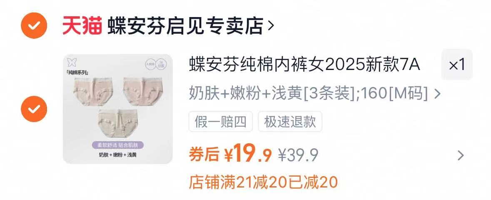491x200 pixels.
Task: Expand the chevron after 160[M码]
Action: pos(437,94)
